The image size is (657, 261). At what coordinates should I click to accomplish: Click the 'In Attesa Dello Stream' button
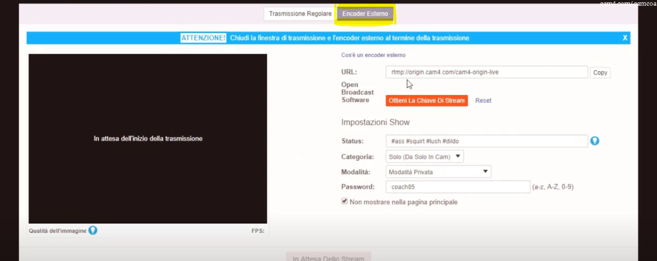click(328, 257)
